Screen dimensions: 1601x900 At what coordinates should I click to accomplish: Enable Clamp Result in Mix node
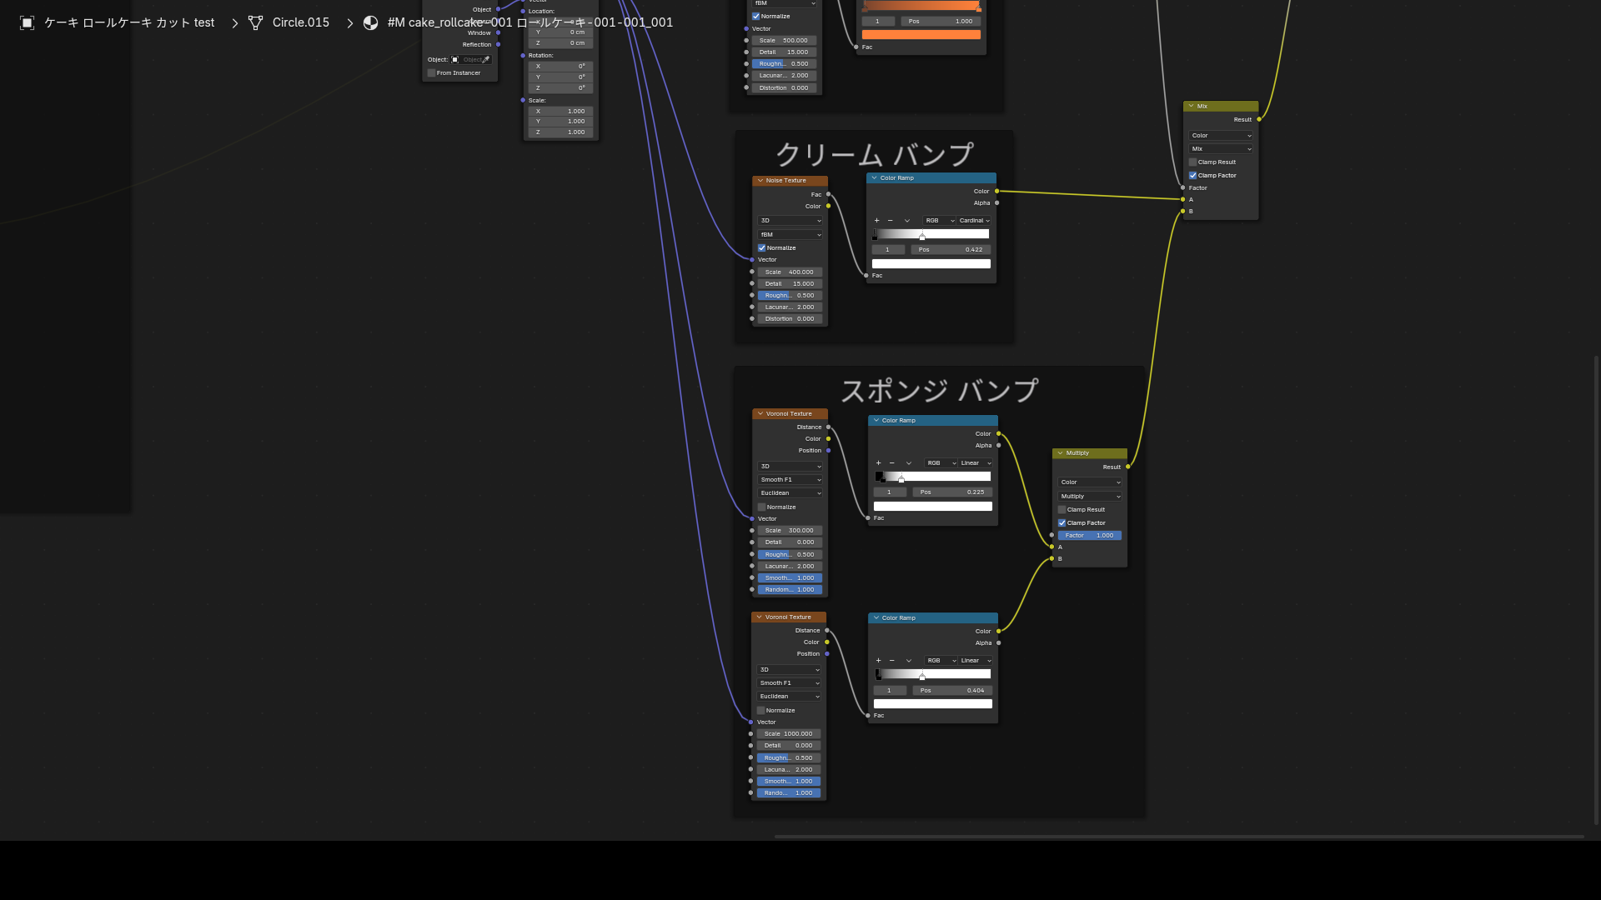[x=1192, y=162]
